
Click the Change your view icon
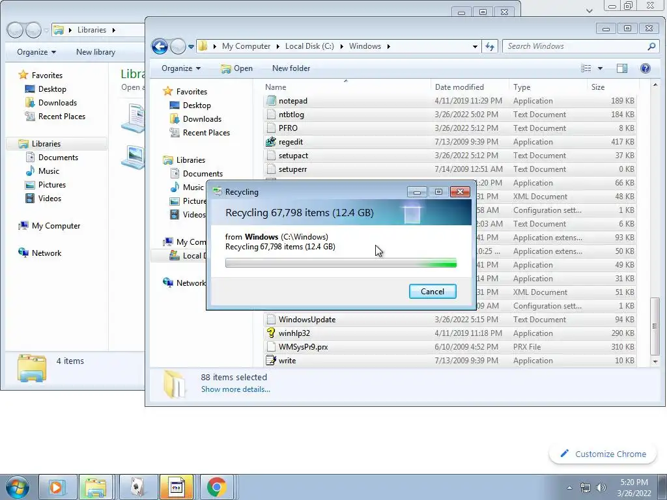[586, 68]
